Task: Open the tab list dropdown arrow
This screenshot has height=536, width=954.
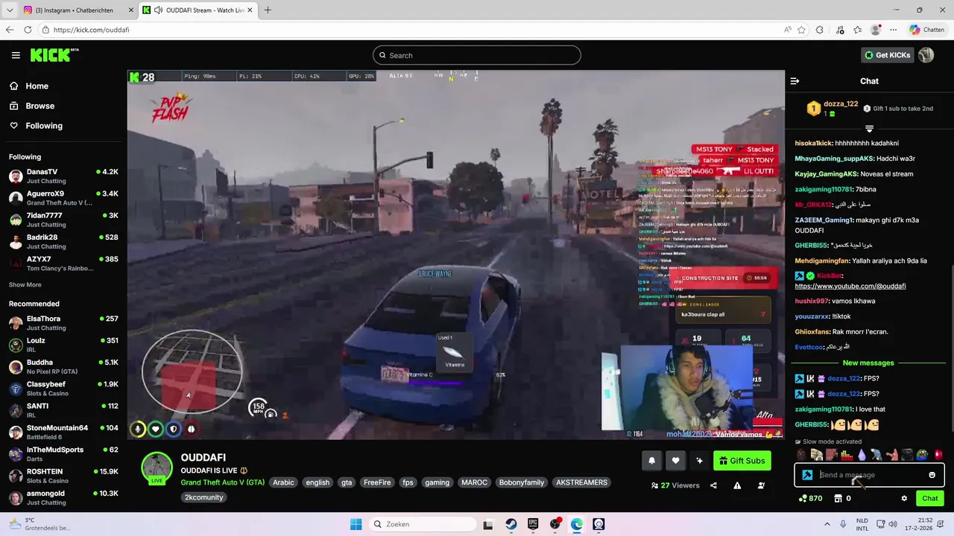Action: pyautogui.click(x=10, y=10)
